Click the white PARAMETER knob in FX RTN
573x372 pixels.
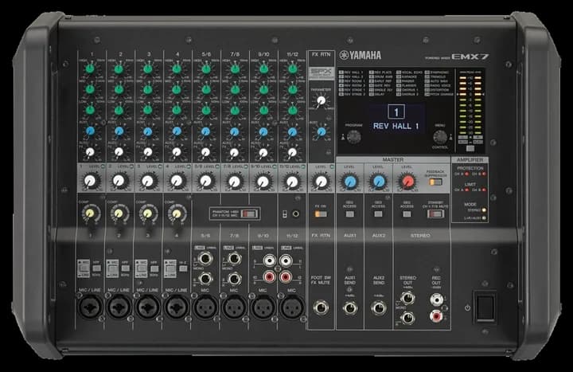click(322, 100)
